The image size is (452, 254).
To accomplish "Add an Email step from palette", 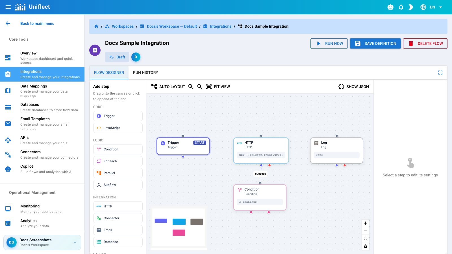I will pos(118,230).
